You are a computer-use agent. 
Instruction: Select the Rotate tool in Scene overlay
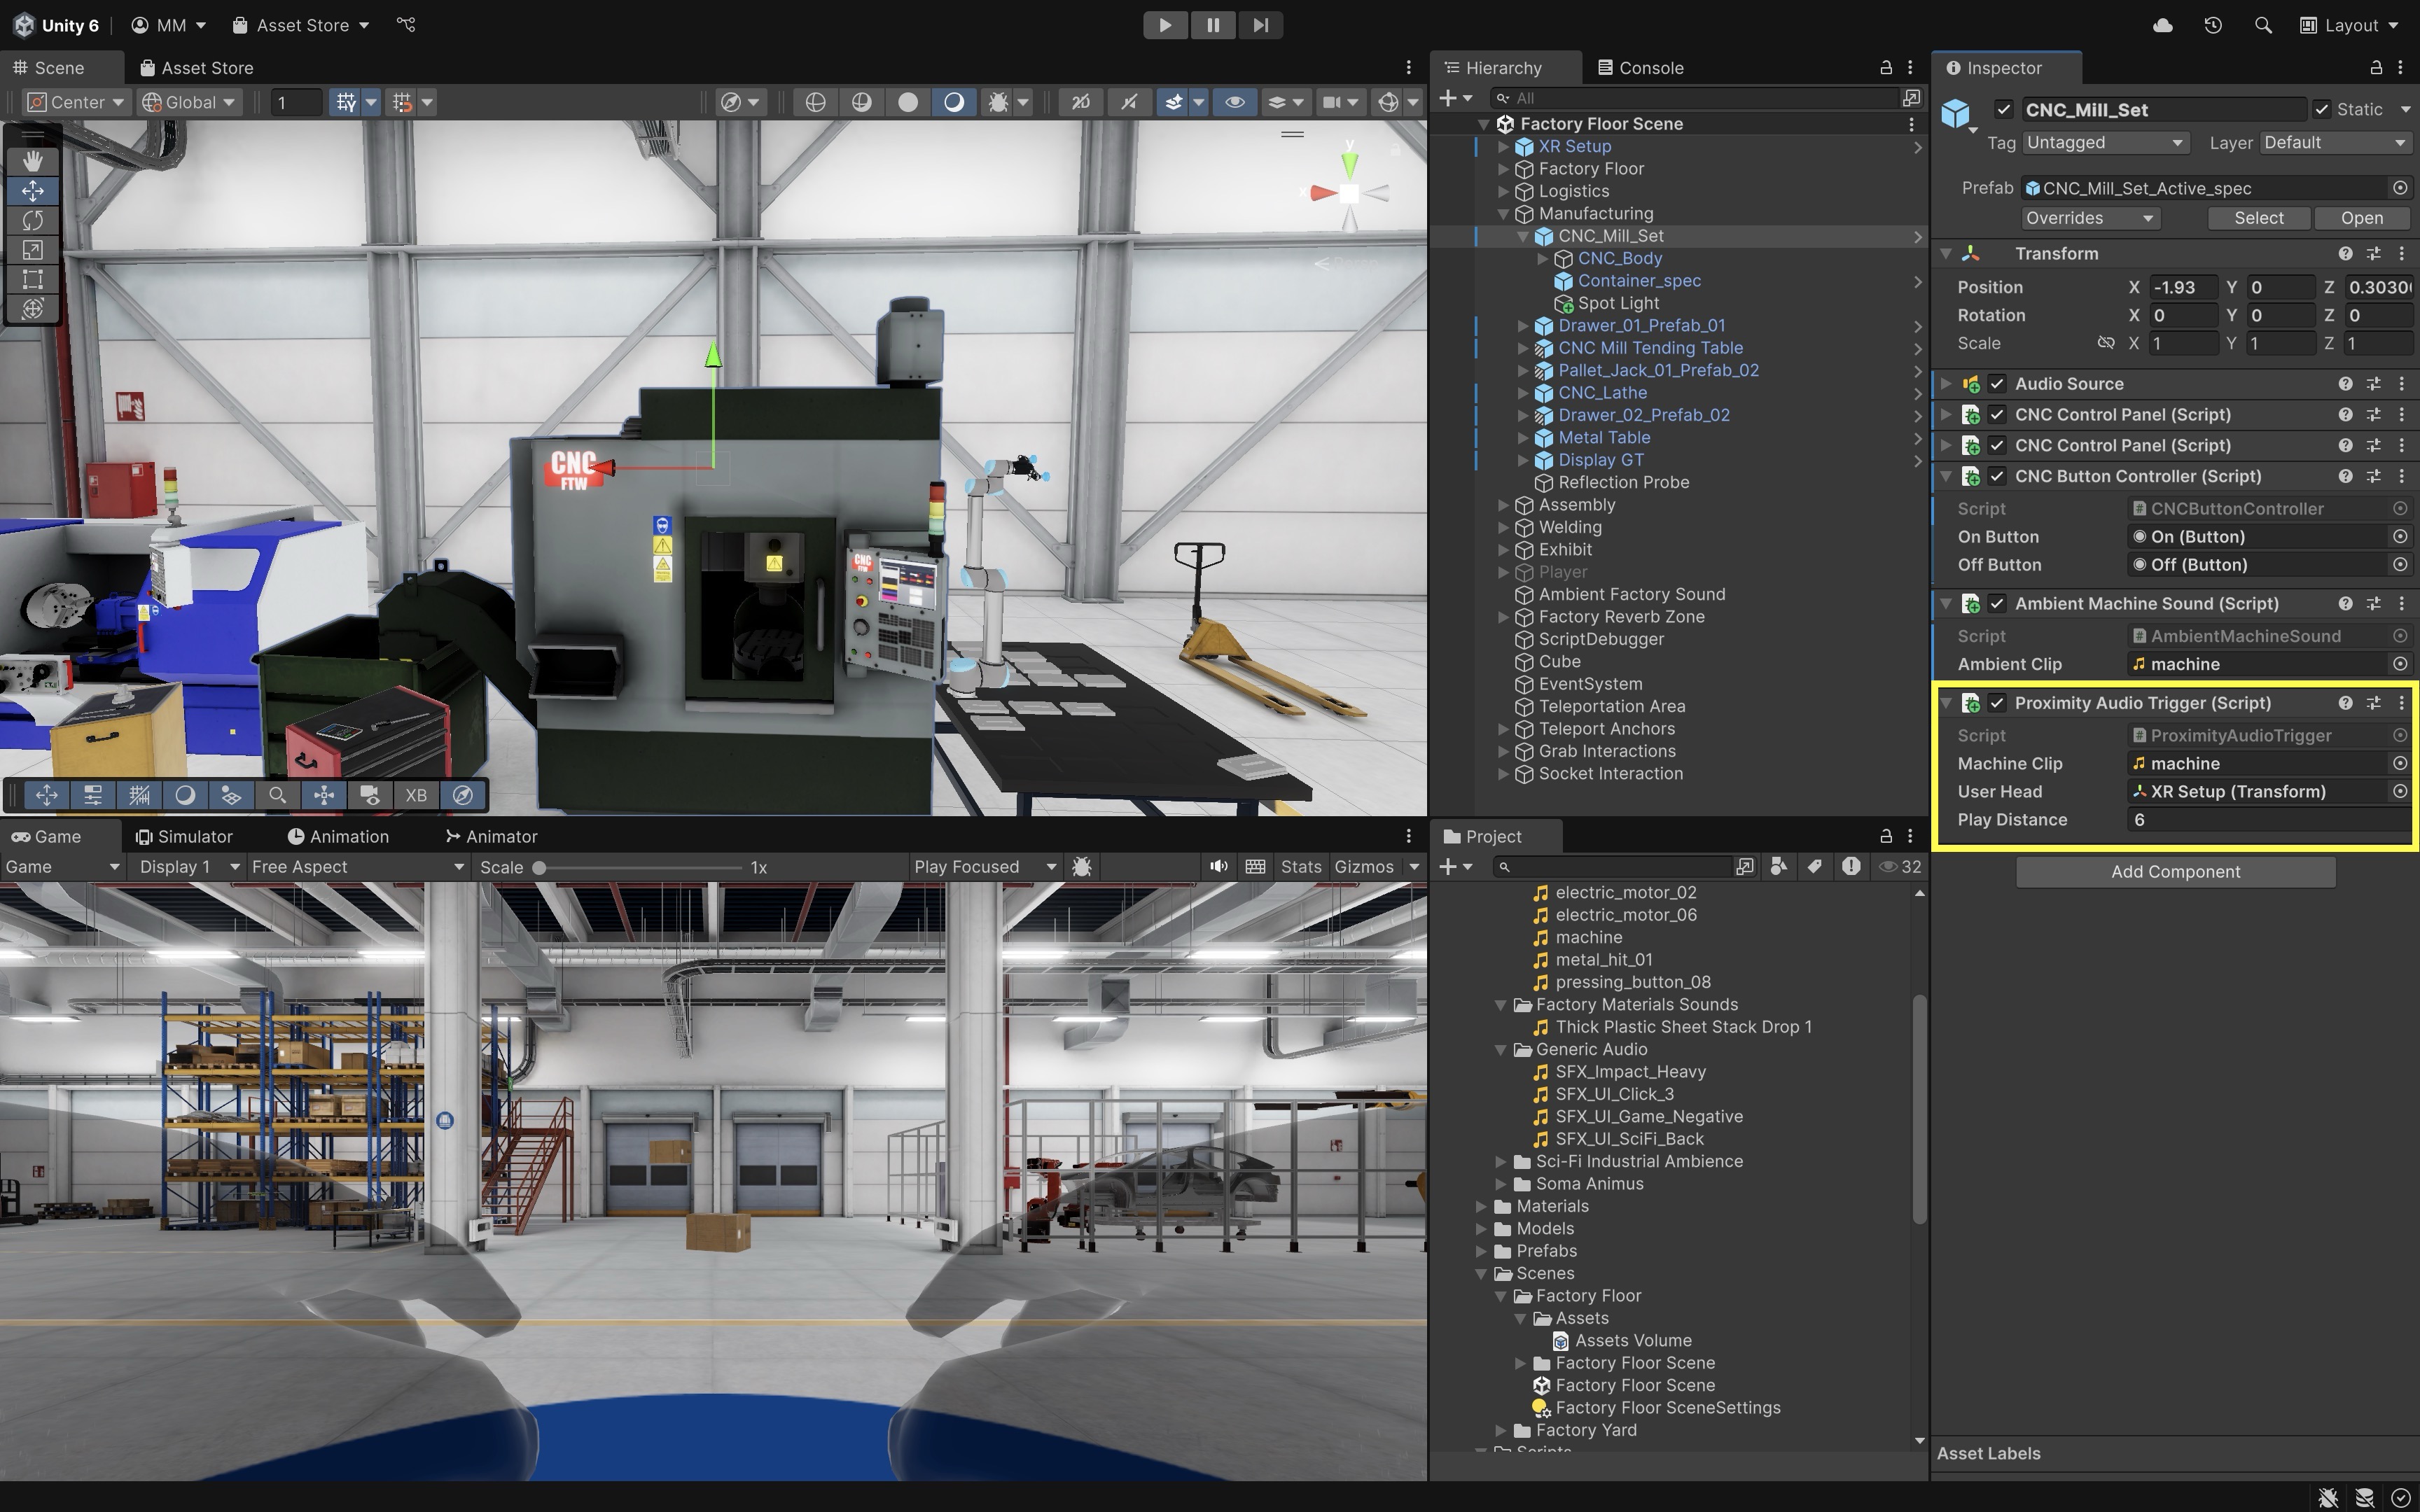[32, 220]
